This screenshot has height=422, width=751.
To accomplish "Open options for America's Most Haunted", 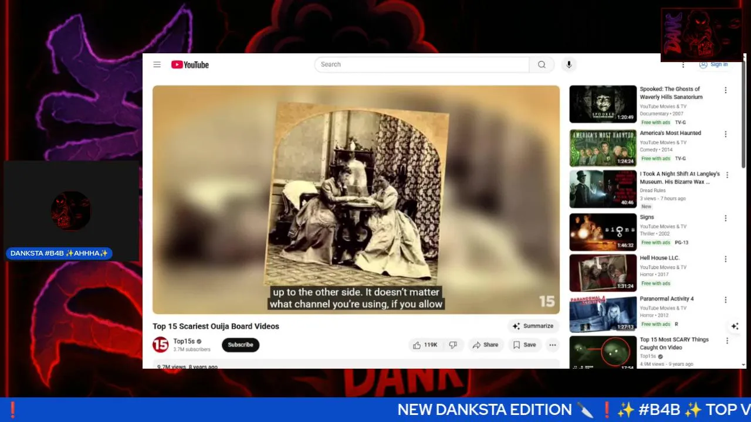I will [x=726, y=134].
